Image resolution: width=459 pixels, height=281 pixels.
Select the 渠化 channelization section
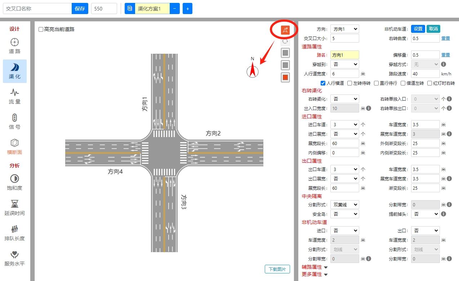15,71
